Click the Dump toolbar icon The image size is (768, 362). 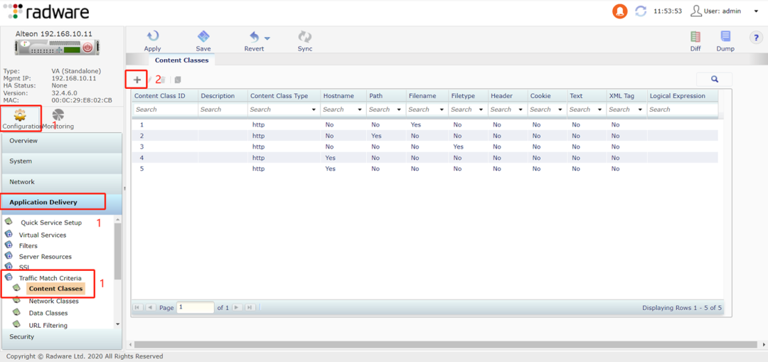(x=725, y=37)
